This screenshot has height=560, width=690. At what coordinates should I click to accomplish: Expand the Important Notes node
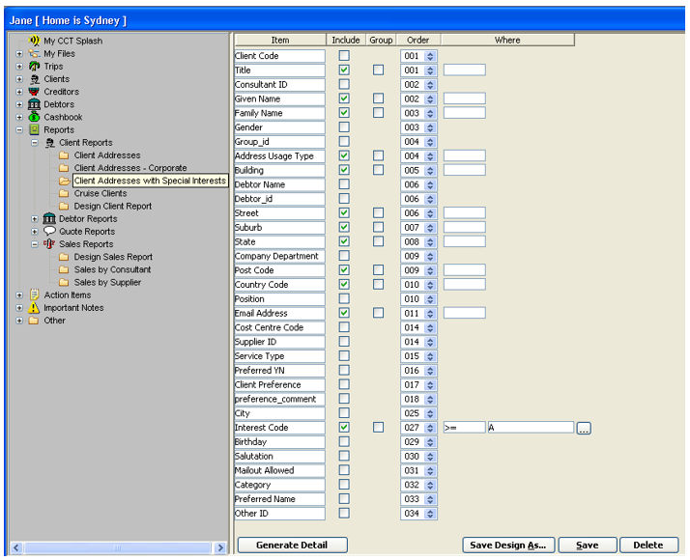point(19,308)
